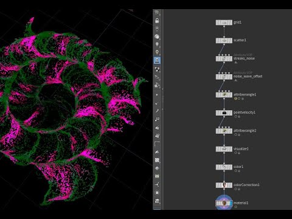Click the grid square icon with dropdown arrow
292x219 pixels.
click(x=157, y=160)
